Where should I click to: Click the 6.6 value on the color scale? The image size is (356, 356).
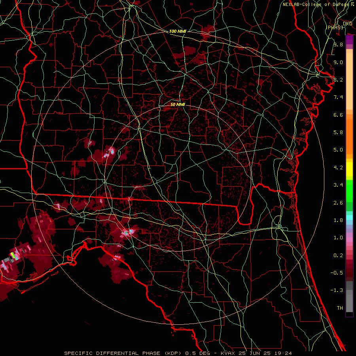(338, 115)
